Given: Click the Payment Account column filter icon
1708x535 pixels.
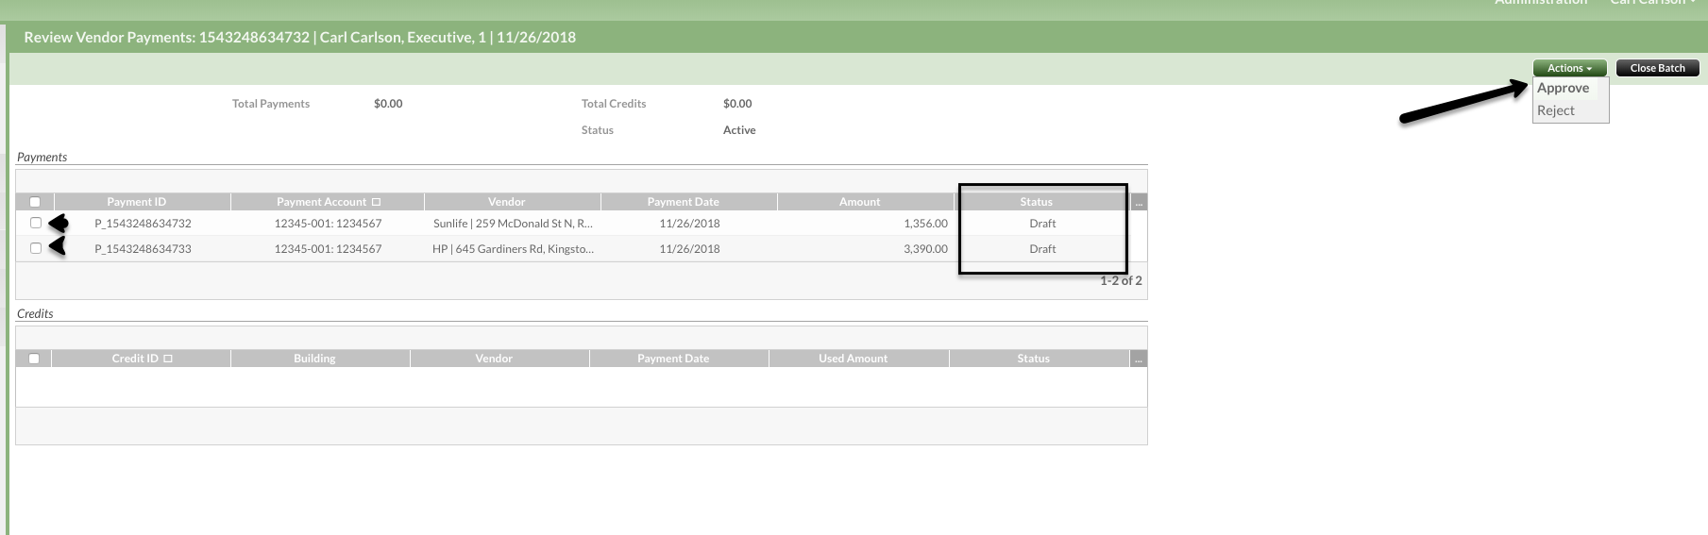Looking at the screenshot, I should click(x=376, y=202).
